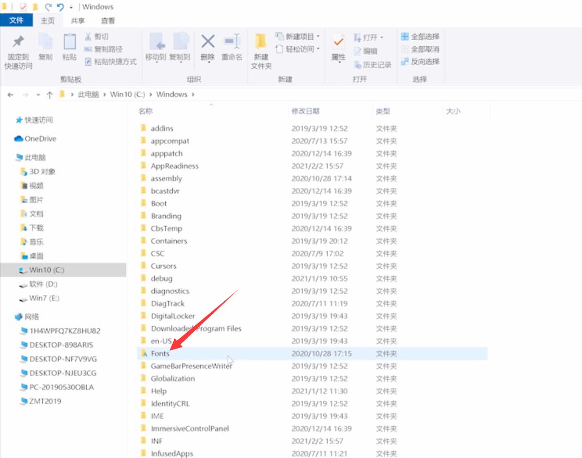Go up one folder level
The height and width of the screenshot is (458, 582).
pos(50,95)
